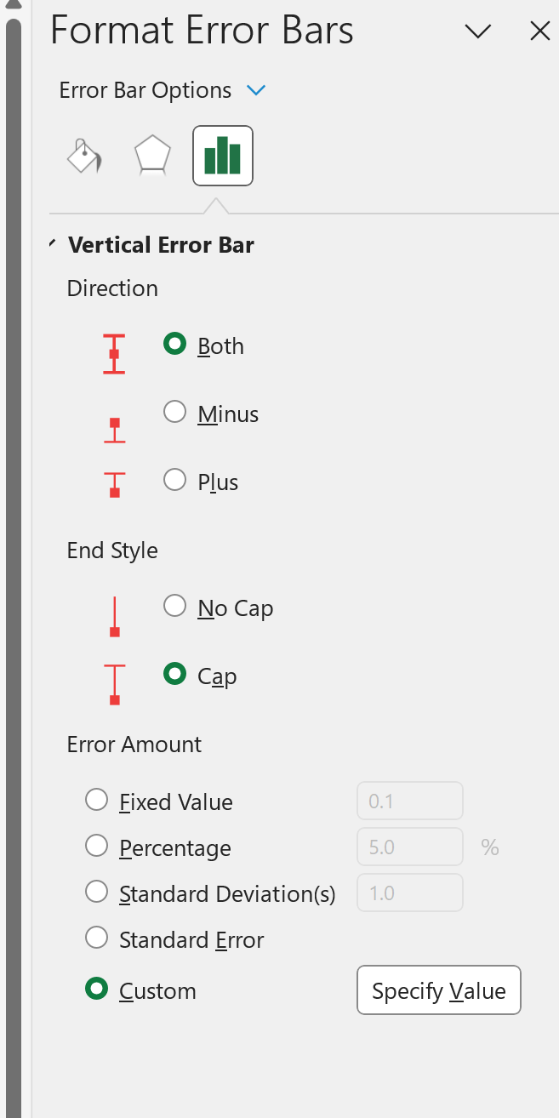Select the Standard Error option
The width and height of the screenshot is (559, 1118).
click(x=96, y=937)
